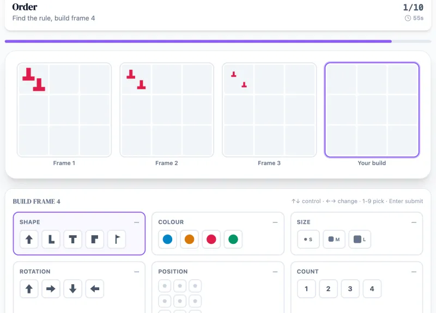
Task: Clear the Position panel selection dash
Action: click(x=275, y=272)
